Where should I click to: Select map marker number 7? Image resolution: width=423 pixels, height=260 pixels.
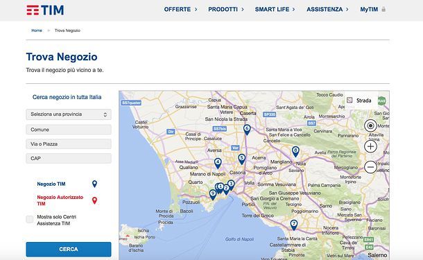click(294, 225)
